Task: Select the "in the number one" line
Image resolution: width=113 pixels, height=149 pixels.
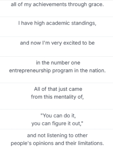Action: coord(58,63)
